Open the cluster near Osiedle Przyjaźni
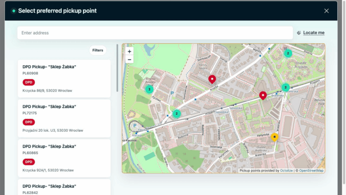 [288, 53]
